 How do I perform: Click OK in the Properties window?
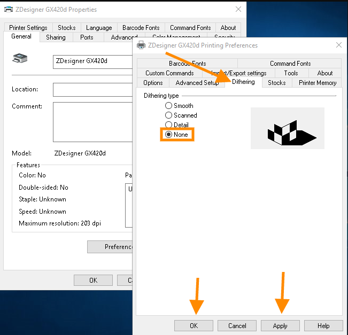pos(93,280)
